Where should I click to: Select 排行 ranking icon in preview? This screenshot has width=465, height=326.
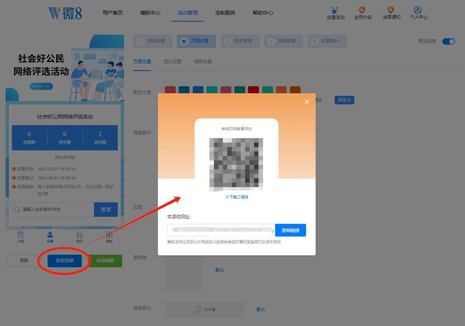point(80,235)
